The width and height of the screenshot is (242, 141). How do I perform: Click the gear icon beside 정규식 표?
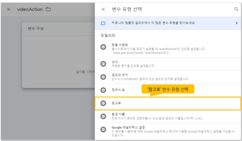[103, 90]
